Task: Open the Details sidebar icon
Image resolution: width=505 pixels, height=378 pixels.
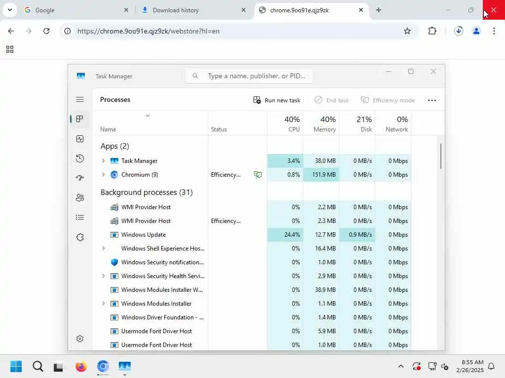Action: (80, 218)
